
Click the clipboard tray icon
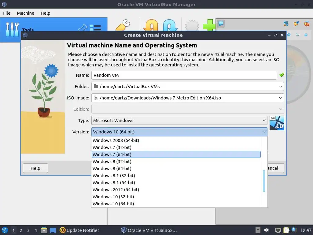tap(286, 230)
